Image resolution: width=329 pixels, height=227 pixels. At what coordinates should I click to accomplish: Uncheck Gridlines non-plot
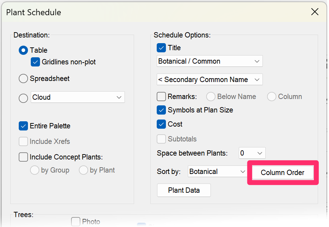click(35, 62)
